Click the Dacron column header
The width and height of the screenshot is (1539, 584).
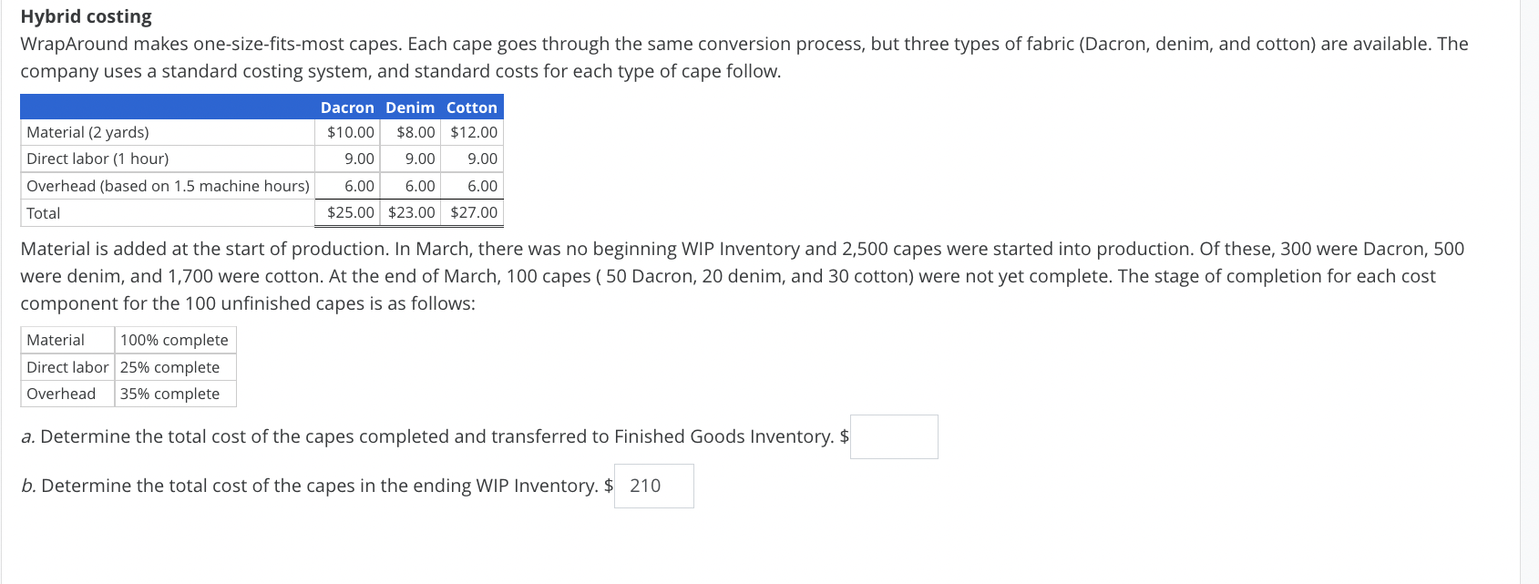[347, 108]
